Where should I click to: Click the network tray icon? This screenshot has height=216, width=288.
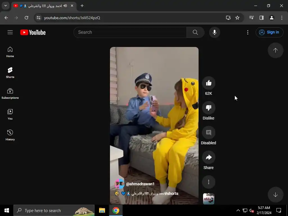tap(245, 210)
